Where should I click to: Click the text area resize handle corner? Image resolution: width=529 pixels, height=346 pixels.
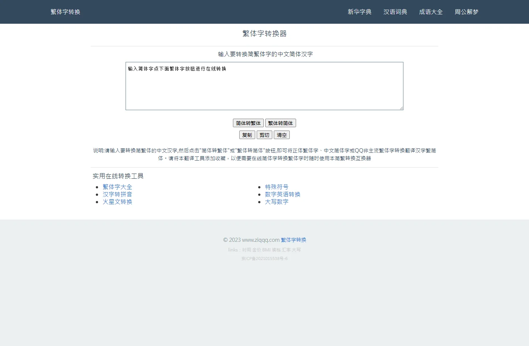click(401, 108)
